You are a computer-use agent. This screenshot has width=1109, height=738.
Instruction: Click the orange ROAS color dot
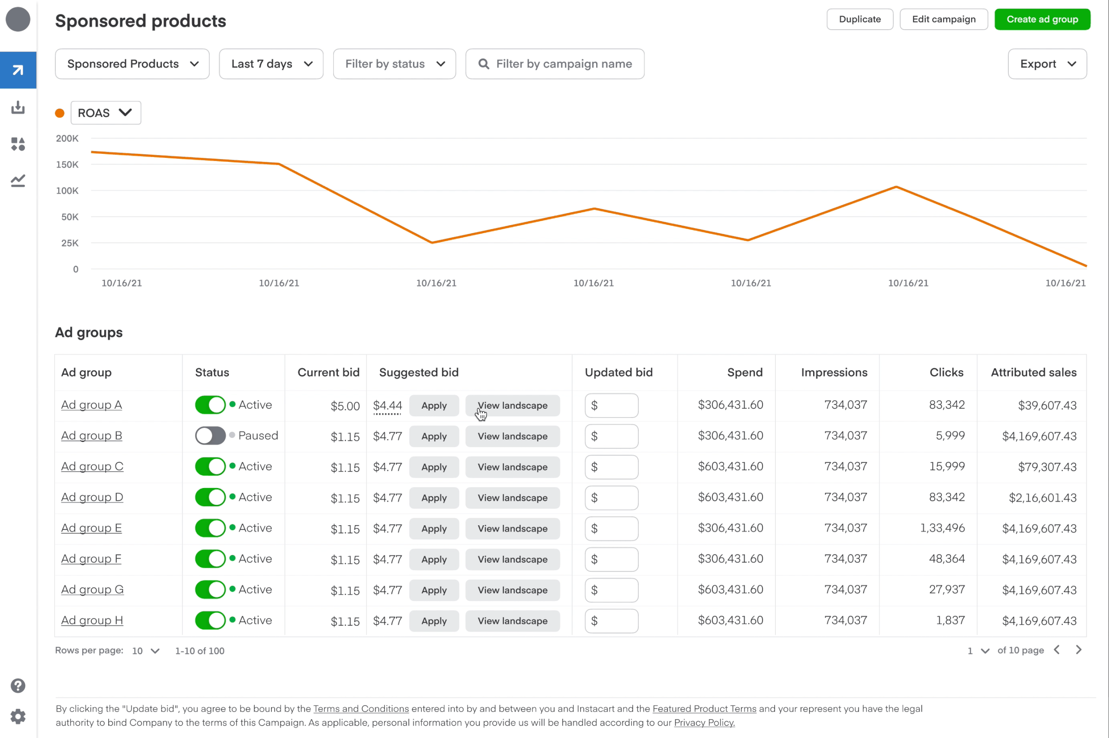(x=60, y=113)
